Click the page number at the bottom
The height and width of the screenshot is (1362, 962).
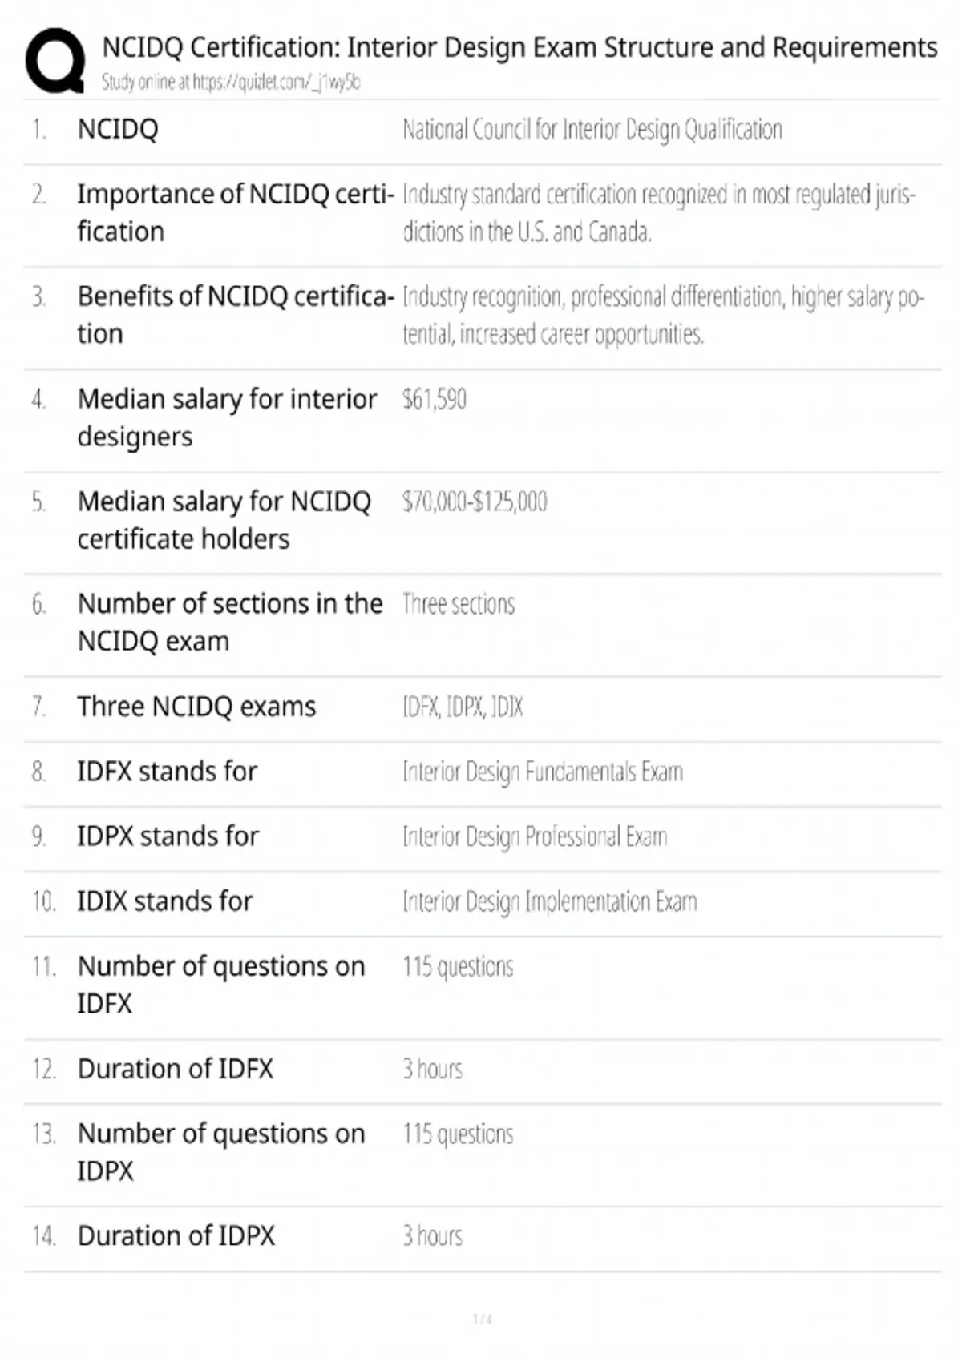[482, 1319]
